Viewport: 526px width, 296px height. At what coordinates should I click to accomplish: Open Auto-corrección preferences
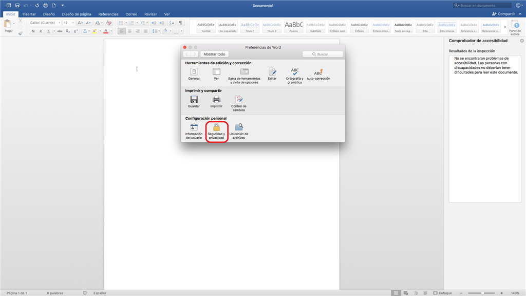click(x=318, y=74)
